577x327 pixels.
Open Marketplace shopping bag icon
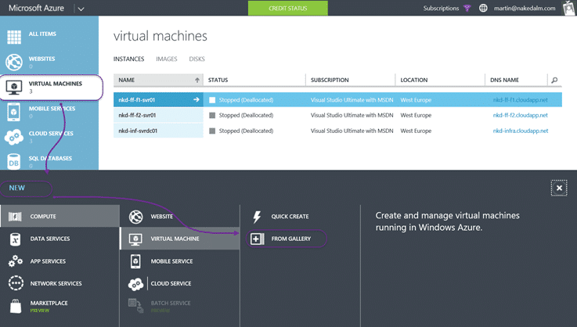(16, 306)
